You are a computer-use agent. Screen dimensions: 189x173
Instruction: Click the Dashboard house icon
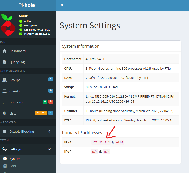(4, 51)
